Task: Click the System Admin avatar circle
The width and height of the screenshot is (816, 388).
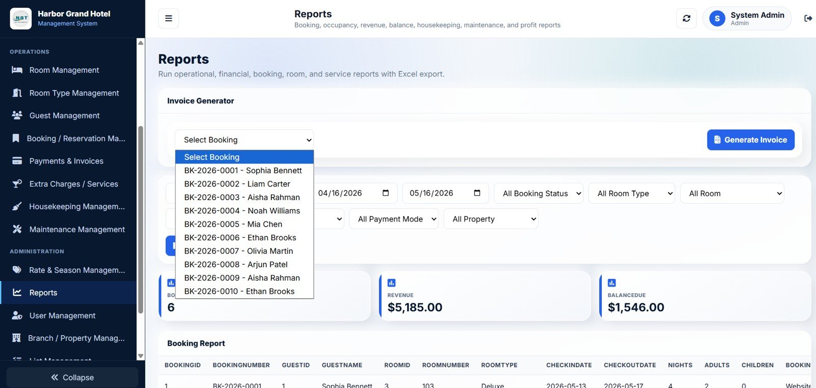Action: pos(717,18)
